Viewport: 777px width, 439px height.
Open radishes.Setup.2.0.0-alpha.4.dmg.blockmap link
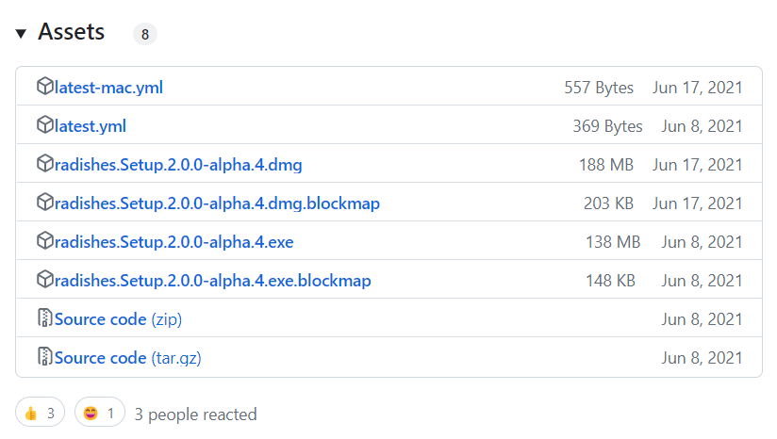217,203
